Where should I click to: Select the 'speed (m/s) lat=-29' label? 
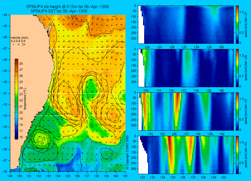246,68
